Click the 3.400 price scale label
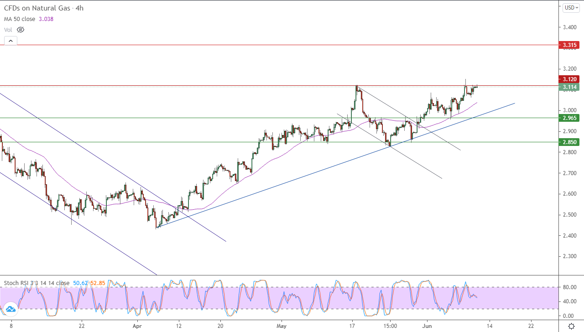 (569, 27)
